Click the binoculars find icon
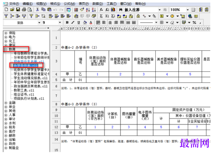Image resolution: width=215 pixels, height=153 pixels. pos(121,10)
